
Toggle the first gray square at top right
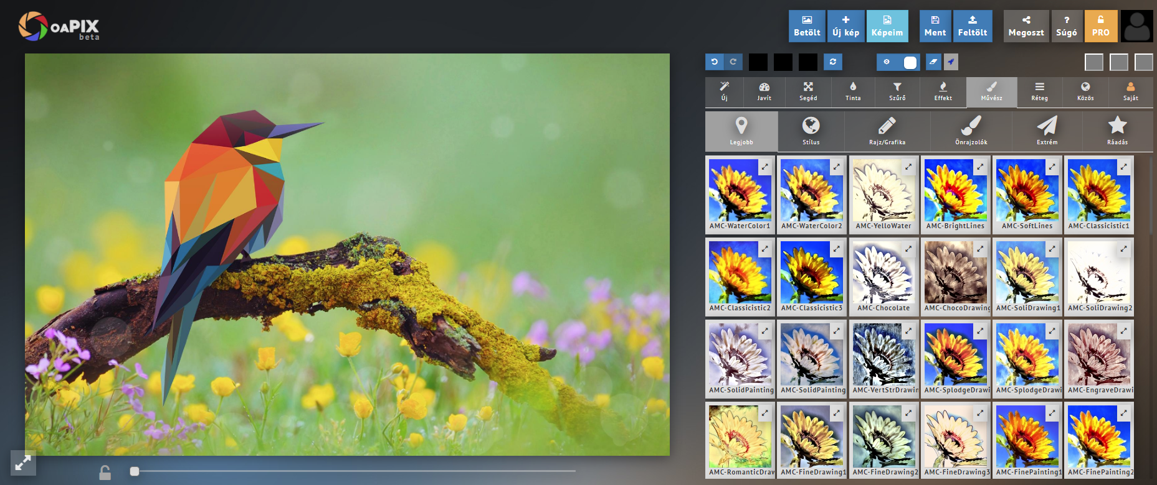click(1093, 62)
